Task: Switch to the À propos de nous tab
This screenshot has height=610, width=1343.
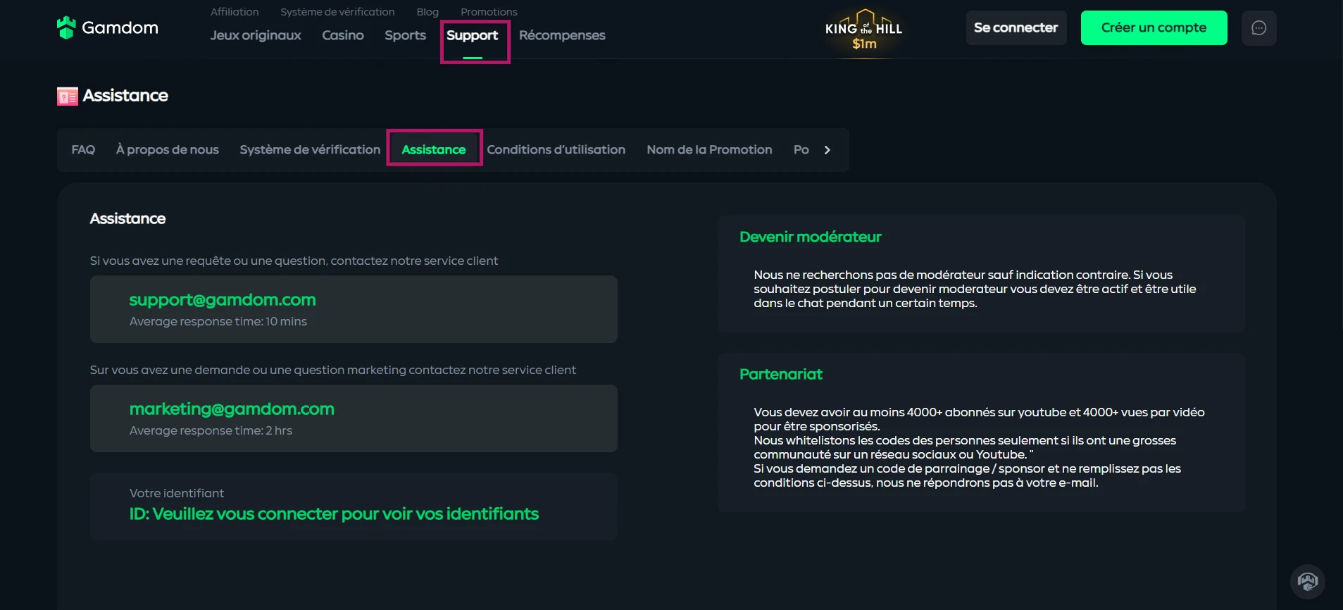Action: (168, 150)
